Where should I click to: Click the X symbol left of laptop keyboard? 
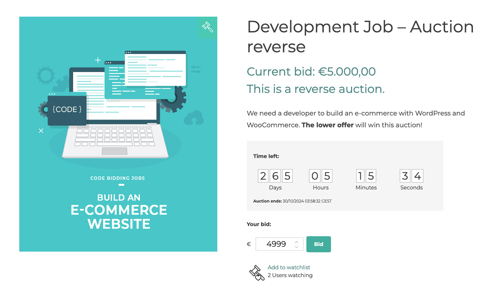point(41,131)
